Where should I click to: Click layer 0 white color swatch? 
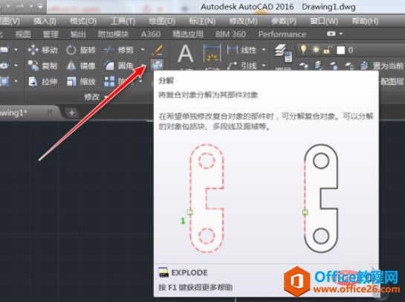340,50
